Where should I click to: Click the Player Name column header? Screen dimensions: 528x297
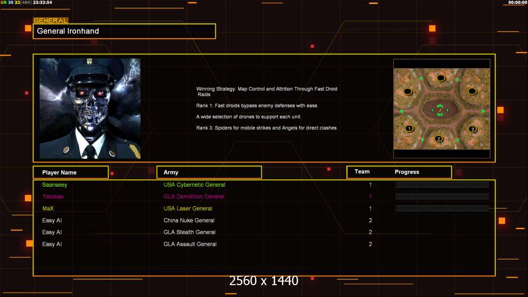click(x=71, y=172)
